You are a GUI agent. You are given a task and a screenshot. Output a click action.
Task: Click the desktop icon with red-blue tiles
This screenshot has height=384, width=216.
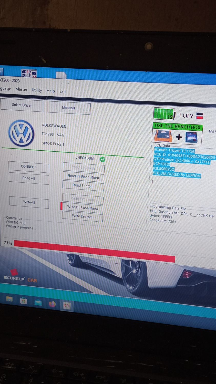tap(29, 73)
